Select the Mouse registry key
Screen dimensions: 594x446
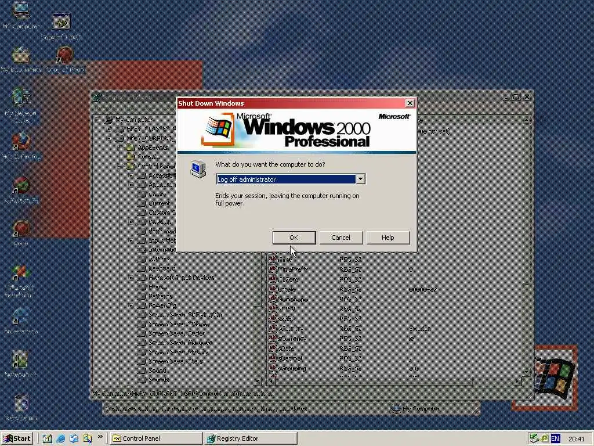(158, 287)
